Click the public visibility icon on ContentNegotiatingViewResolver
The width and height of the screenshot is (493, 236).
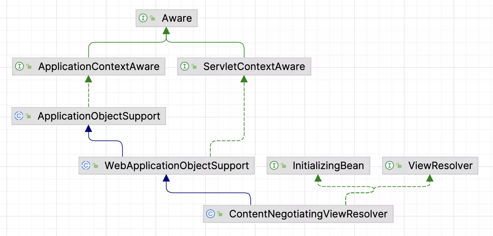pyautogui.click(x=220, y=214)
